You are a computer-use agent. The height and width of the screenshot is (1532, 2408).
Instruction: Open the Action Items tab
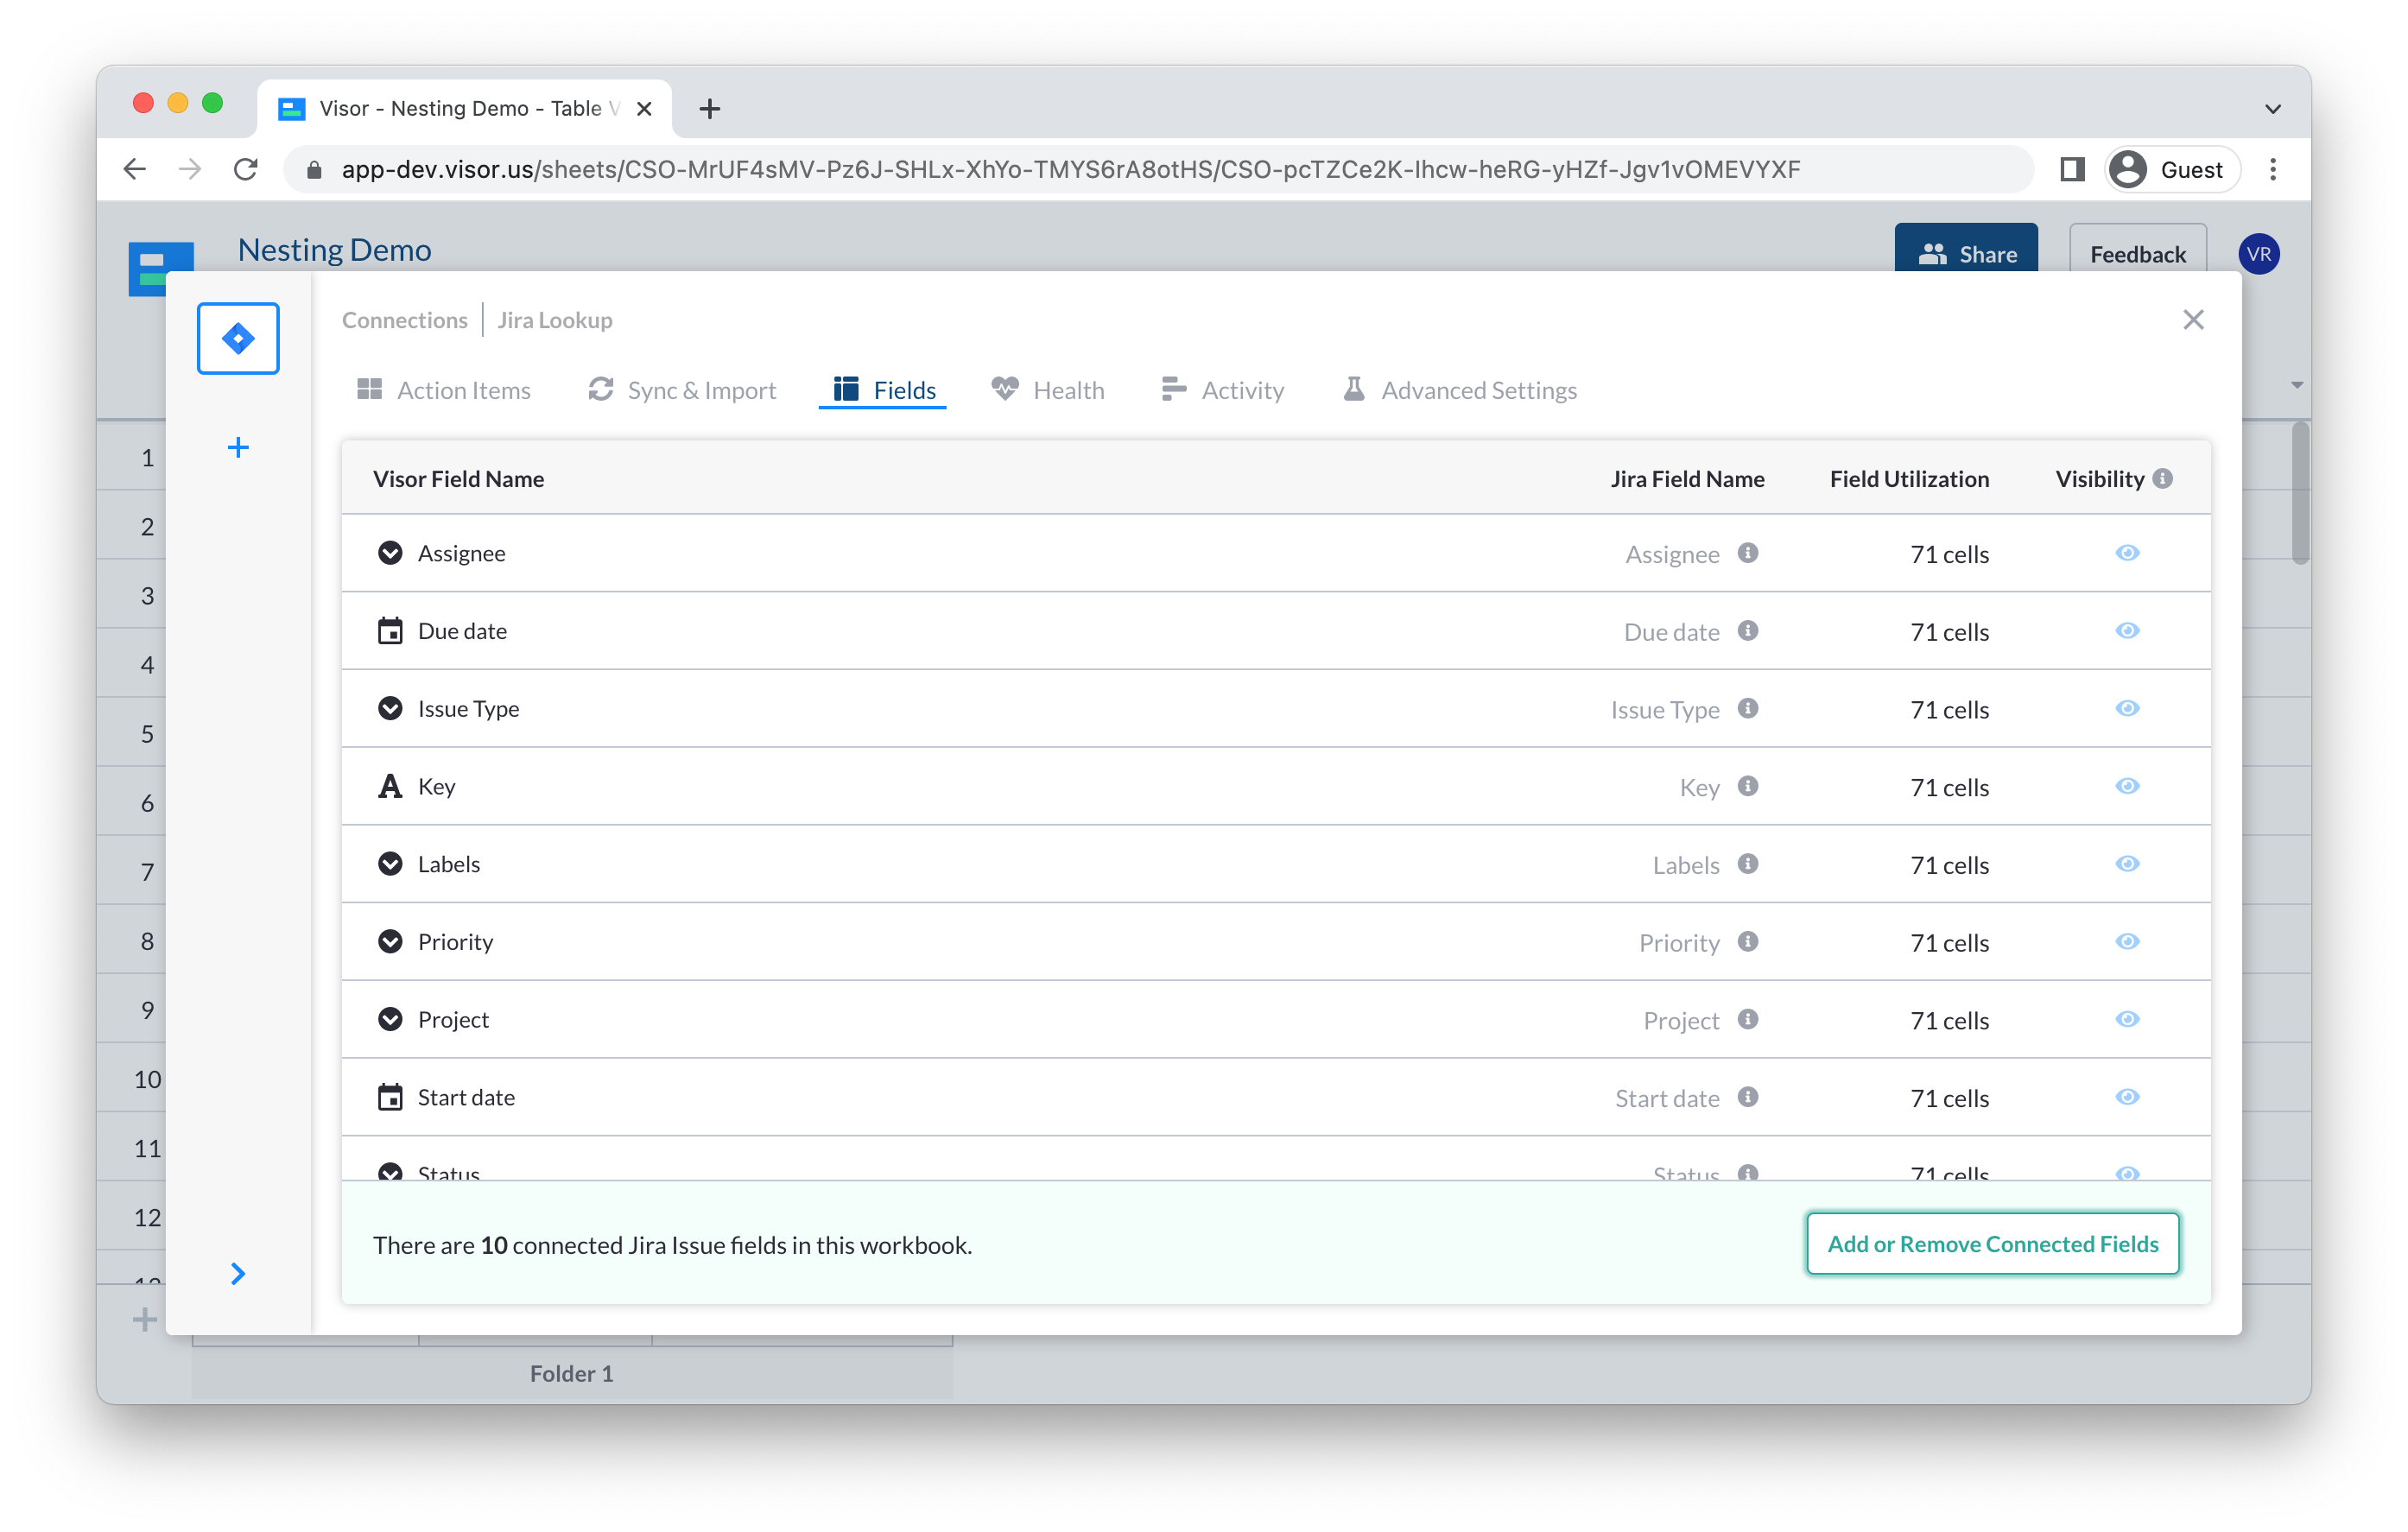(444, 390)
